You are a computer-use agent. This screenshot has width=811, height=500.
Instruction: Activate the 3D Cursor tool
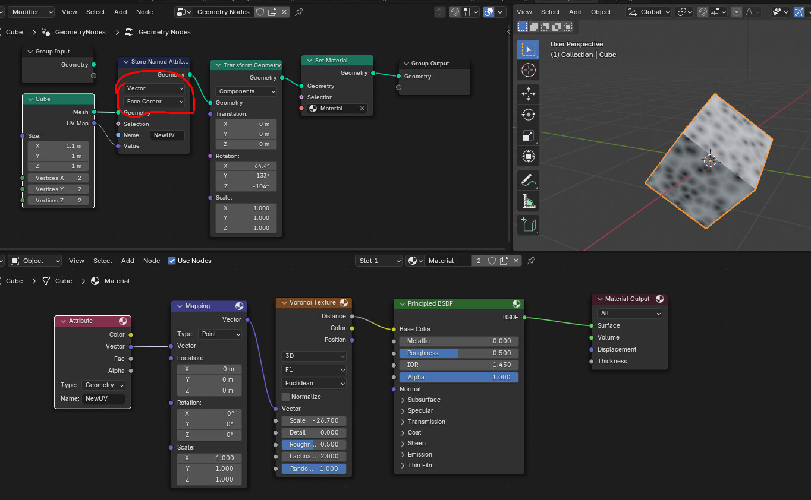528,71
